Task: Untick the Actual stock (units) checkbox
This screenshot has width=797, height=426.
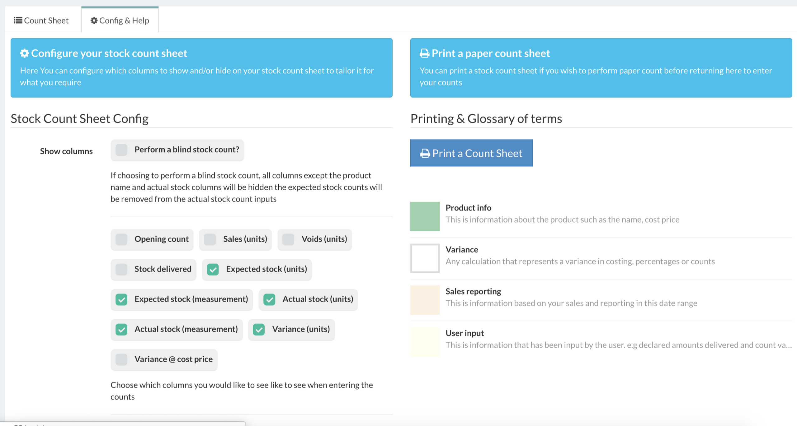Action: click(270, 299)
